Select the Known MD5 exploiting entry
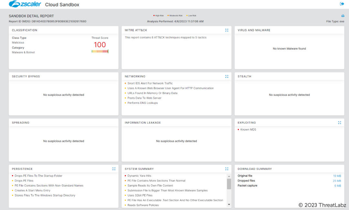 click(x=248, y=130)
